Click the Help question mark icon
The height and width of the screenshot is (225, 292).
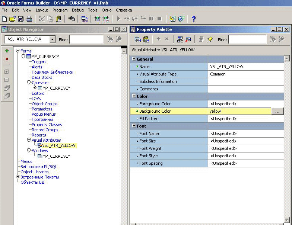point(194,19)
